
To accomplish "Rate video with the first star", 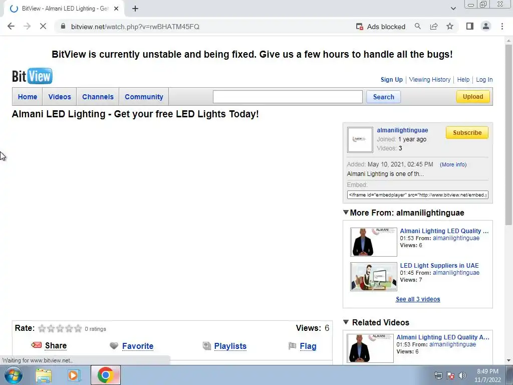I will pyautogui.click(x=42, y=328).
